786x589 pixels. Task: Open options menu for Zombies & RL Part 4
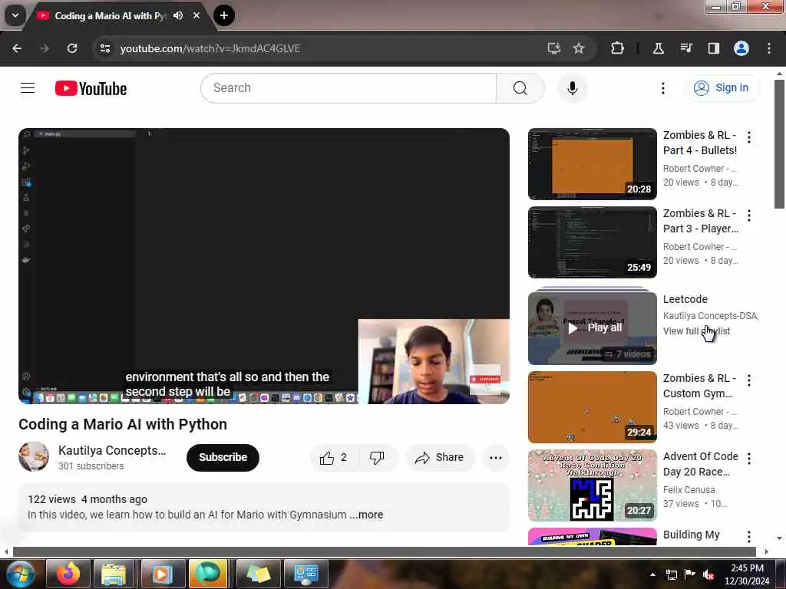point(749,137)
